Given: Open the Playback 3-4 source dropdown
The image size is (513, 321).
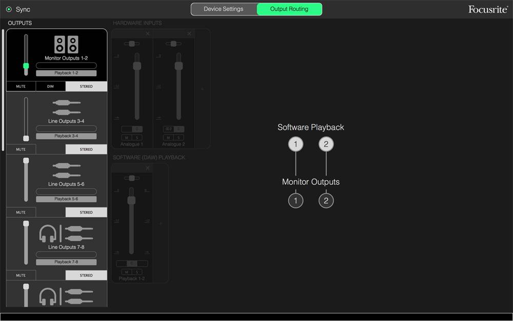Looking at the screenshot, I should pos(66,136).
